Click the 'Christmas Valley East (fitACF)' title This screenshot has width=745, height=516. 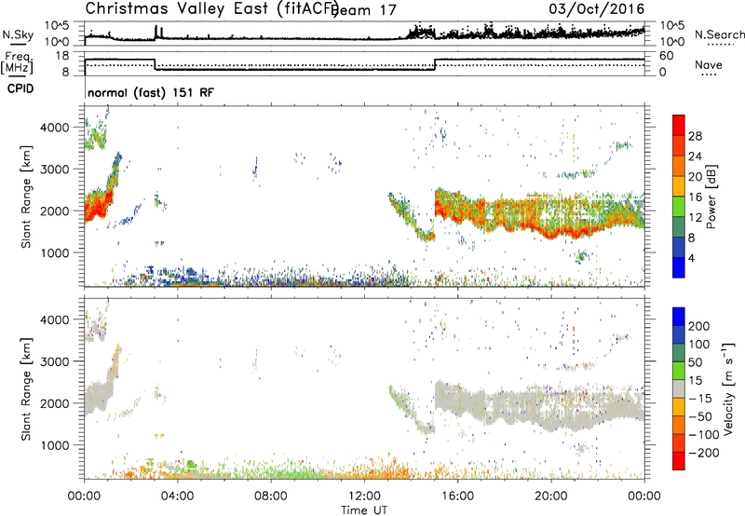(x=211, y=9)
